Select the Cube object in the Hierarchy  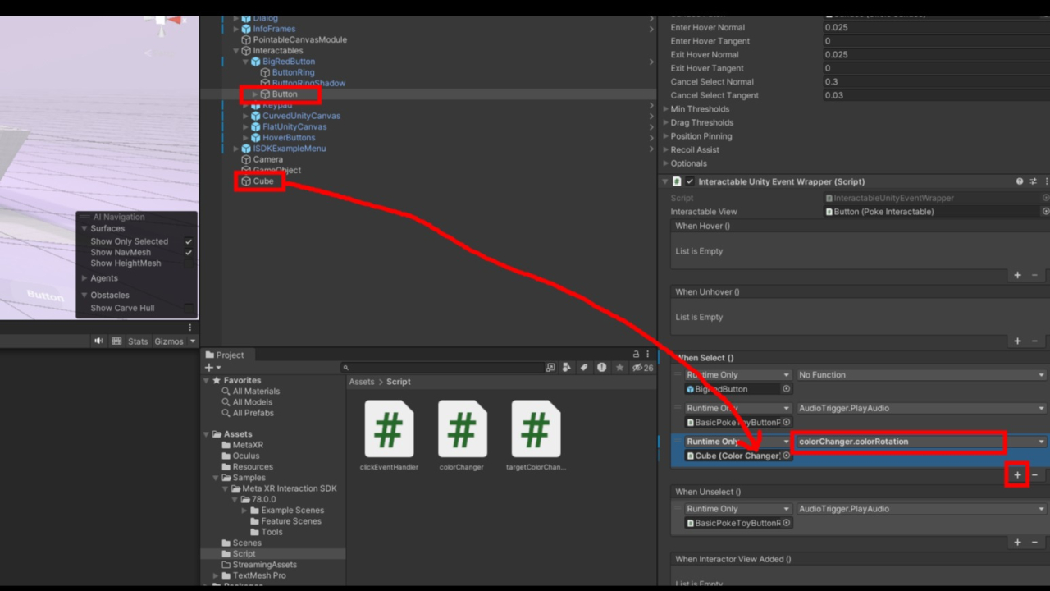(x=262, y=181)
